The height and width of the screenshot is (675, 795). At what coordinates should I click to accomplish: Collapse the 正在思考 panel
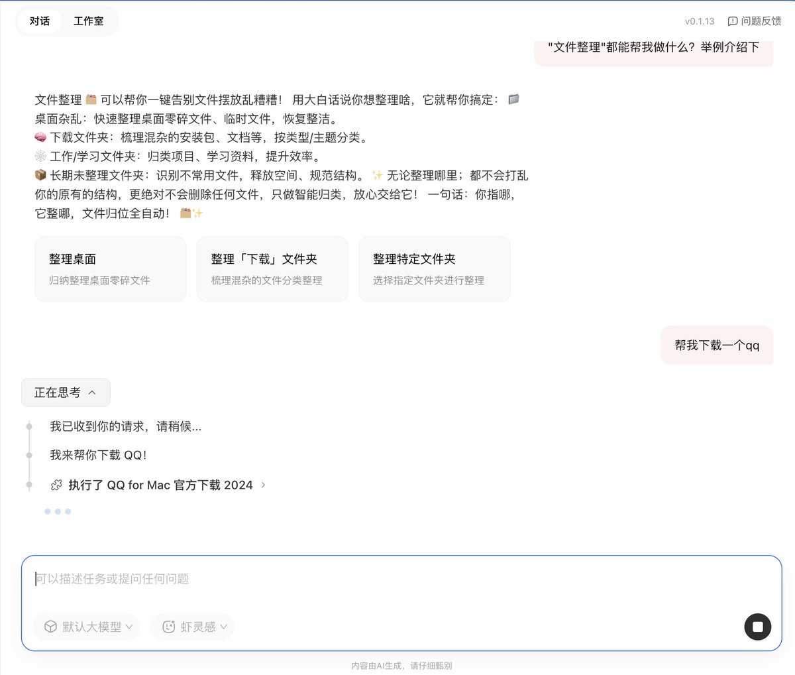(66, 392)
